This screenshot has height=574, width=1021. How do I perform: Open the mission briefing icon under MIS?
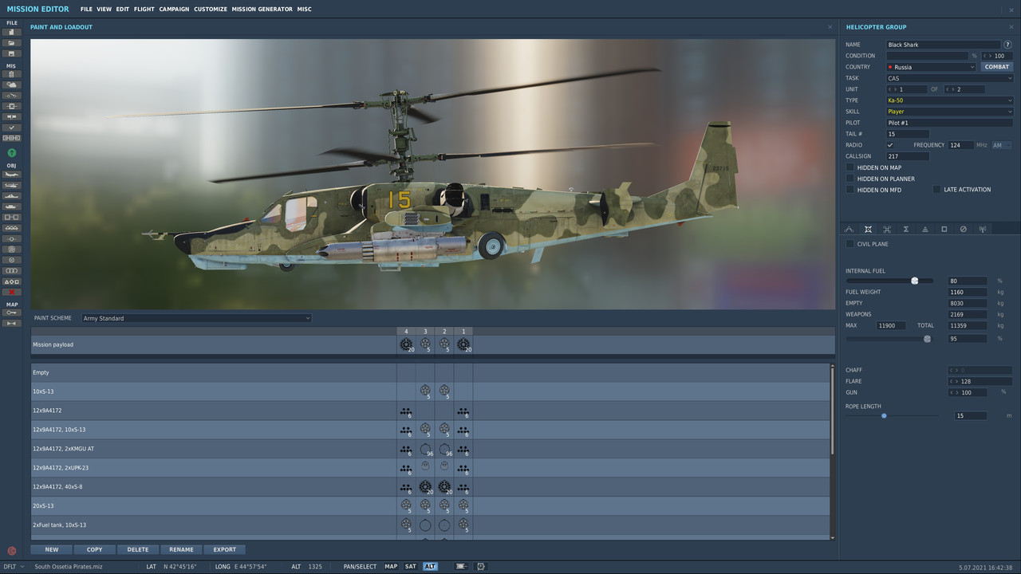coord(11,73)
